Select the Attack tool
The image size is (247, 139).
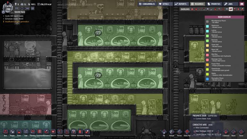[x=234, y=132]
